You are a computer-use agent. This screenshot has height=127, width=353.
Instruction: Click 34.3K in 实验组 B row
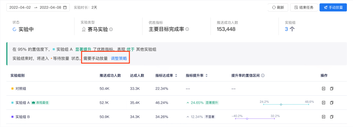(x=135, y=117)
